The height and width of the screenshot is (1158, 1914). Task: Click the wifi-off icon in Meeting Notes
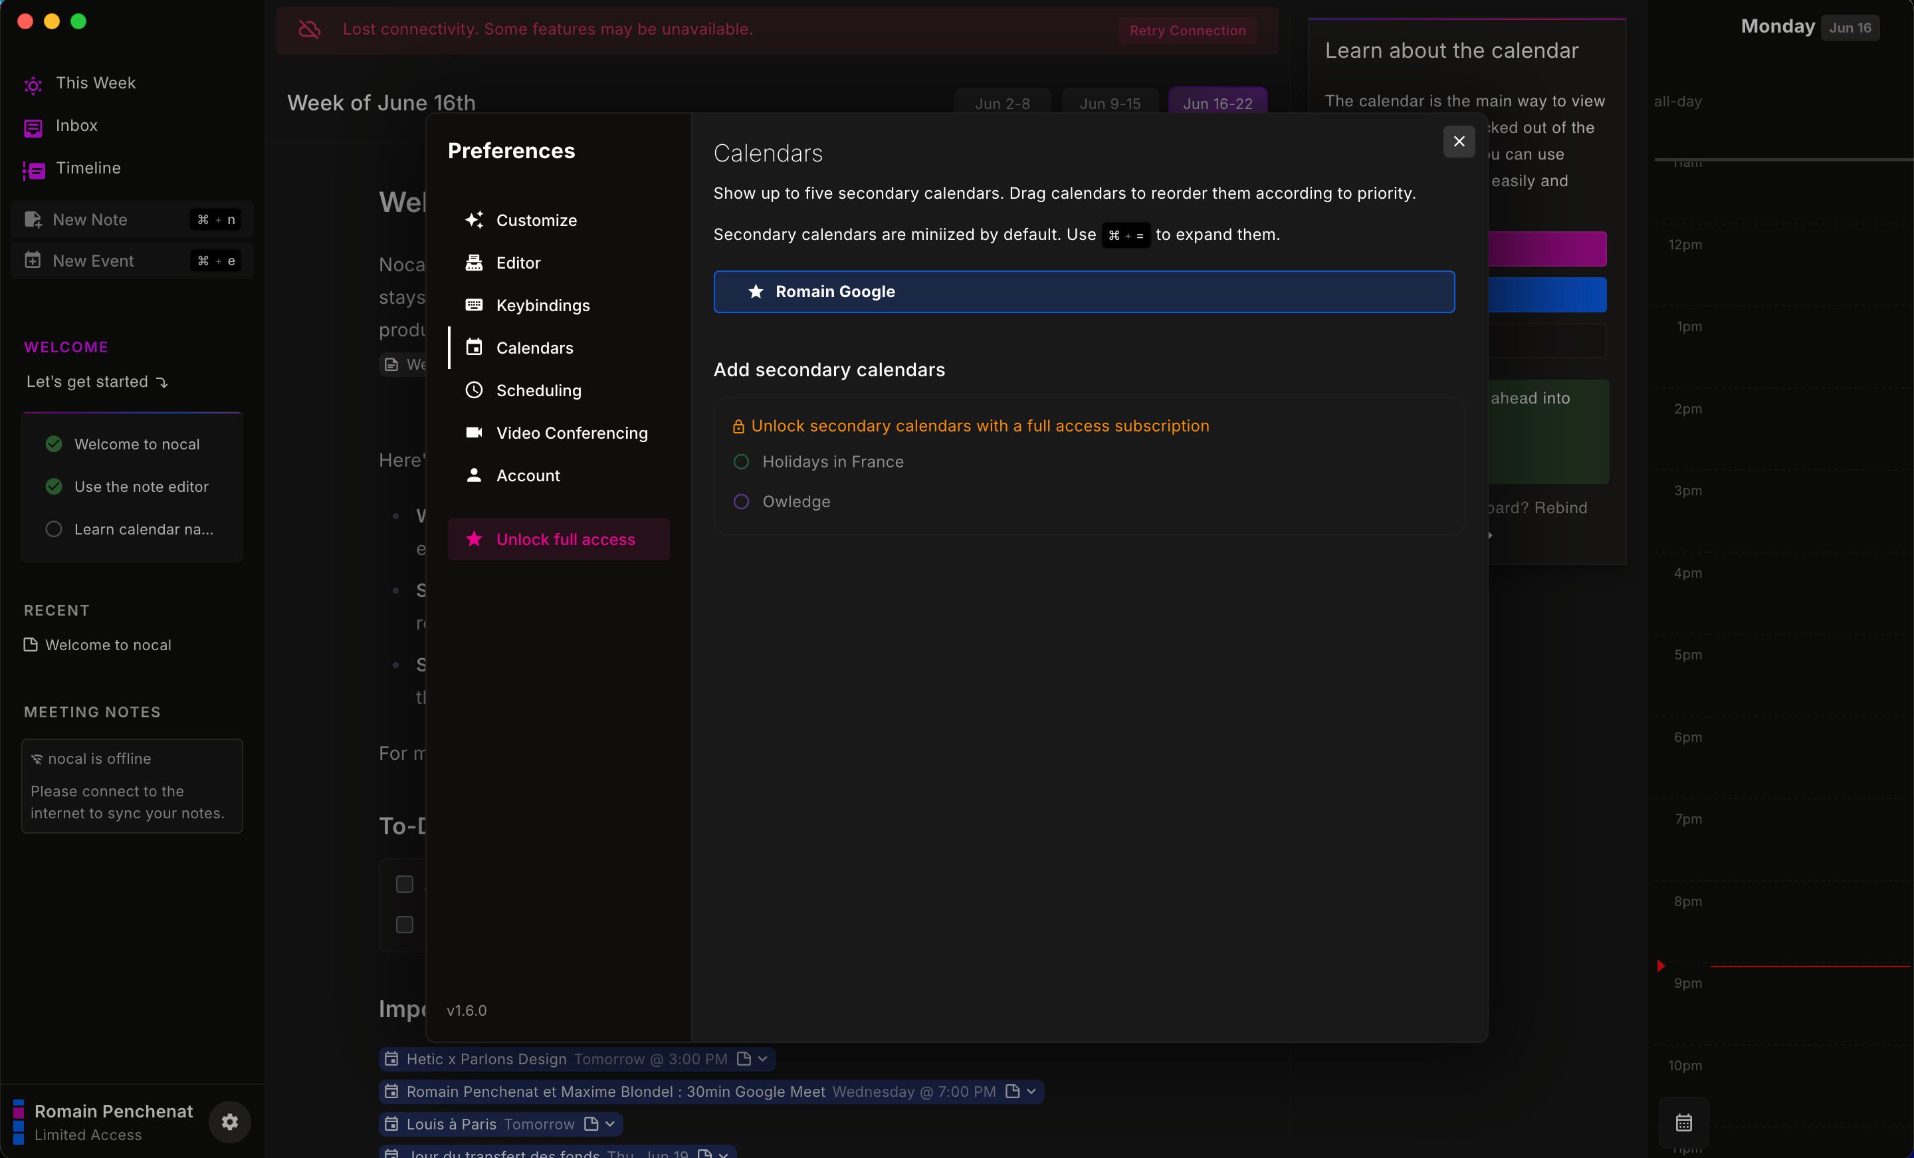[37, 758]
